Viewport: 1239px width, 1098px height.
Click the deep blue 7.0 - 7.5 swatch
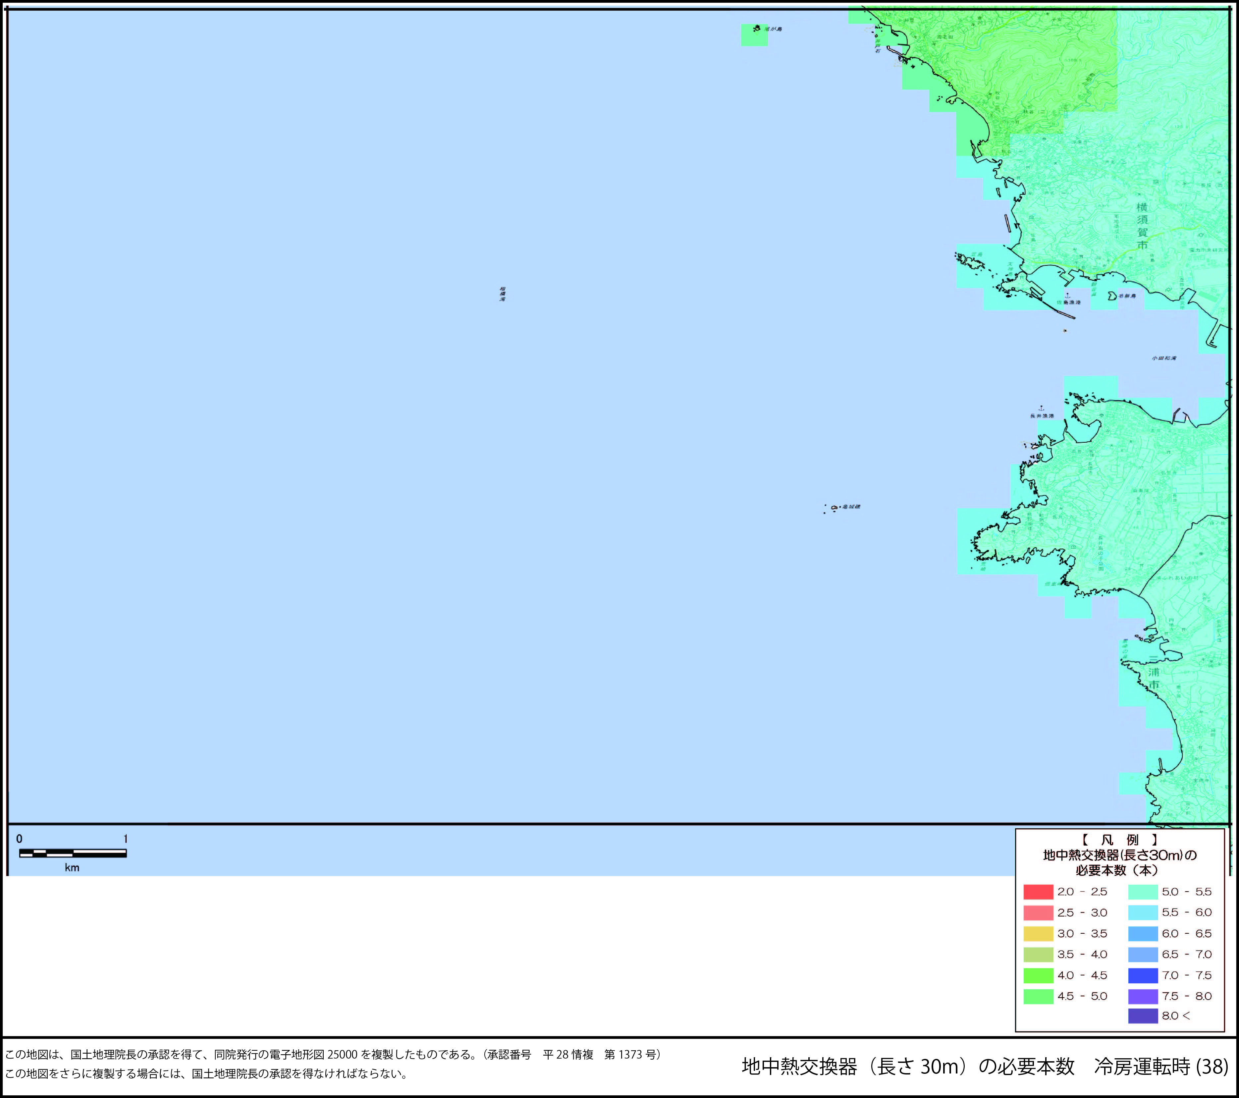click(1143, 975)
